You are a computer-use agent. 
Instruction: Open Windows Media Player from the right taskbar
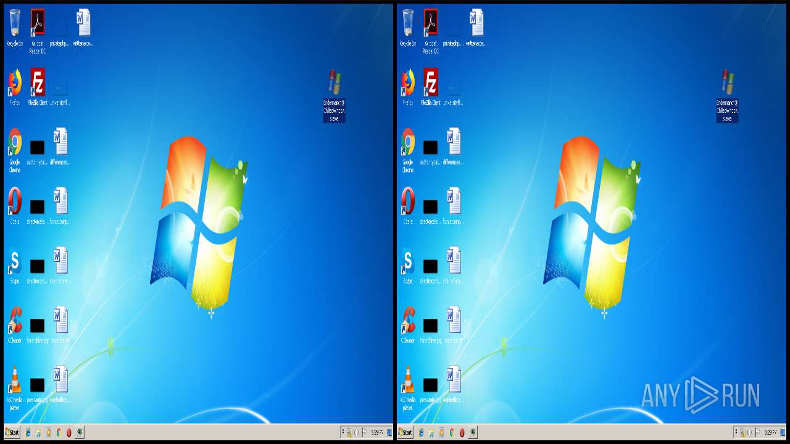pyautogui.click(x=441, y=432)
